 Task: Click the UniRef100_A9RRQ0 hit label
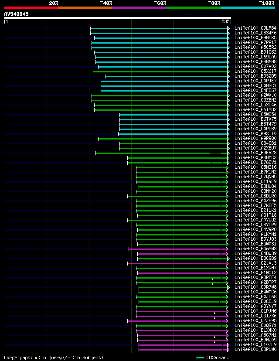(x=255, y=138)
